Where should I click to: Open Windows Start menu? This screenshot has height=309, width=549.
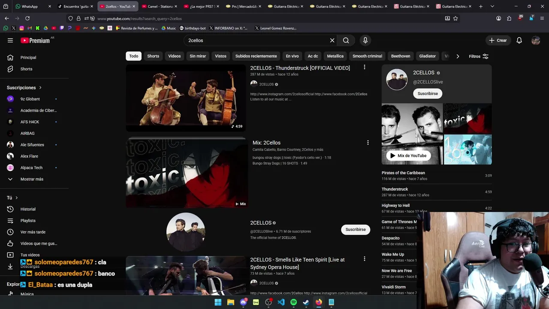218,302
